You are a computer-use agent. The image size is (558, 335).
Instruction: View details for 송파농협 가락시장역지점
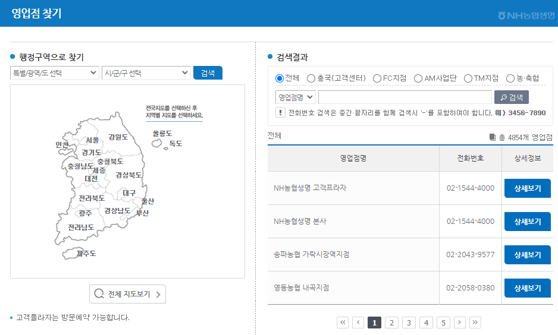point(528,255)
